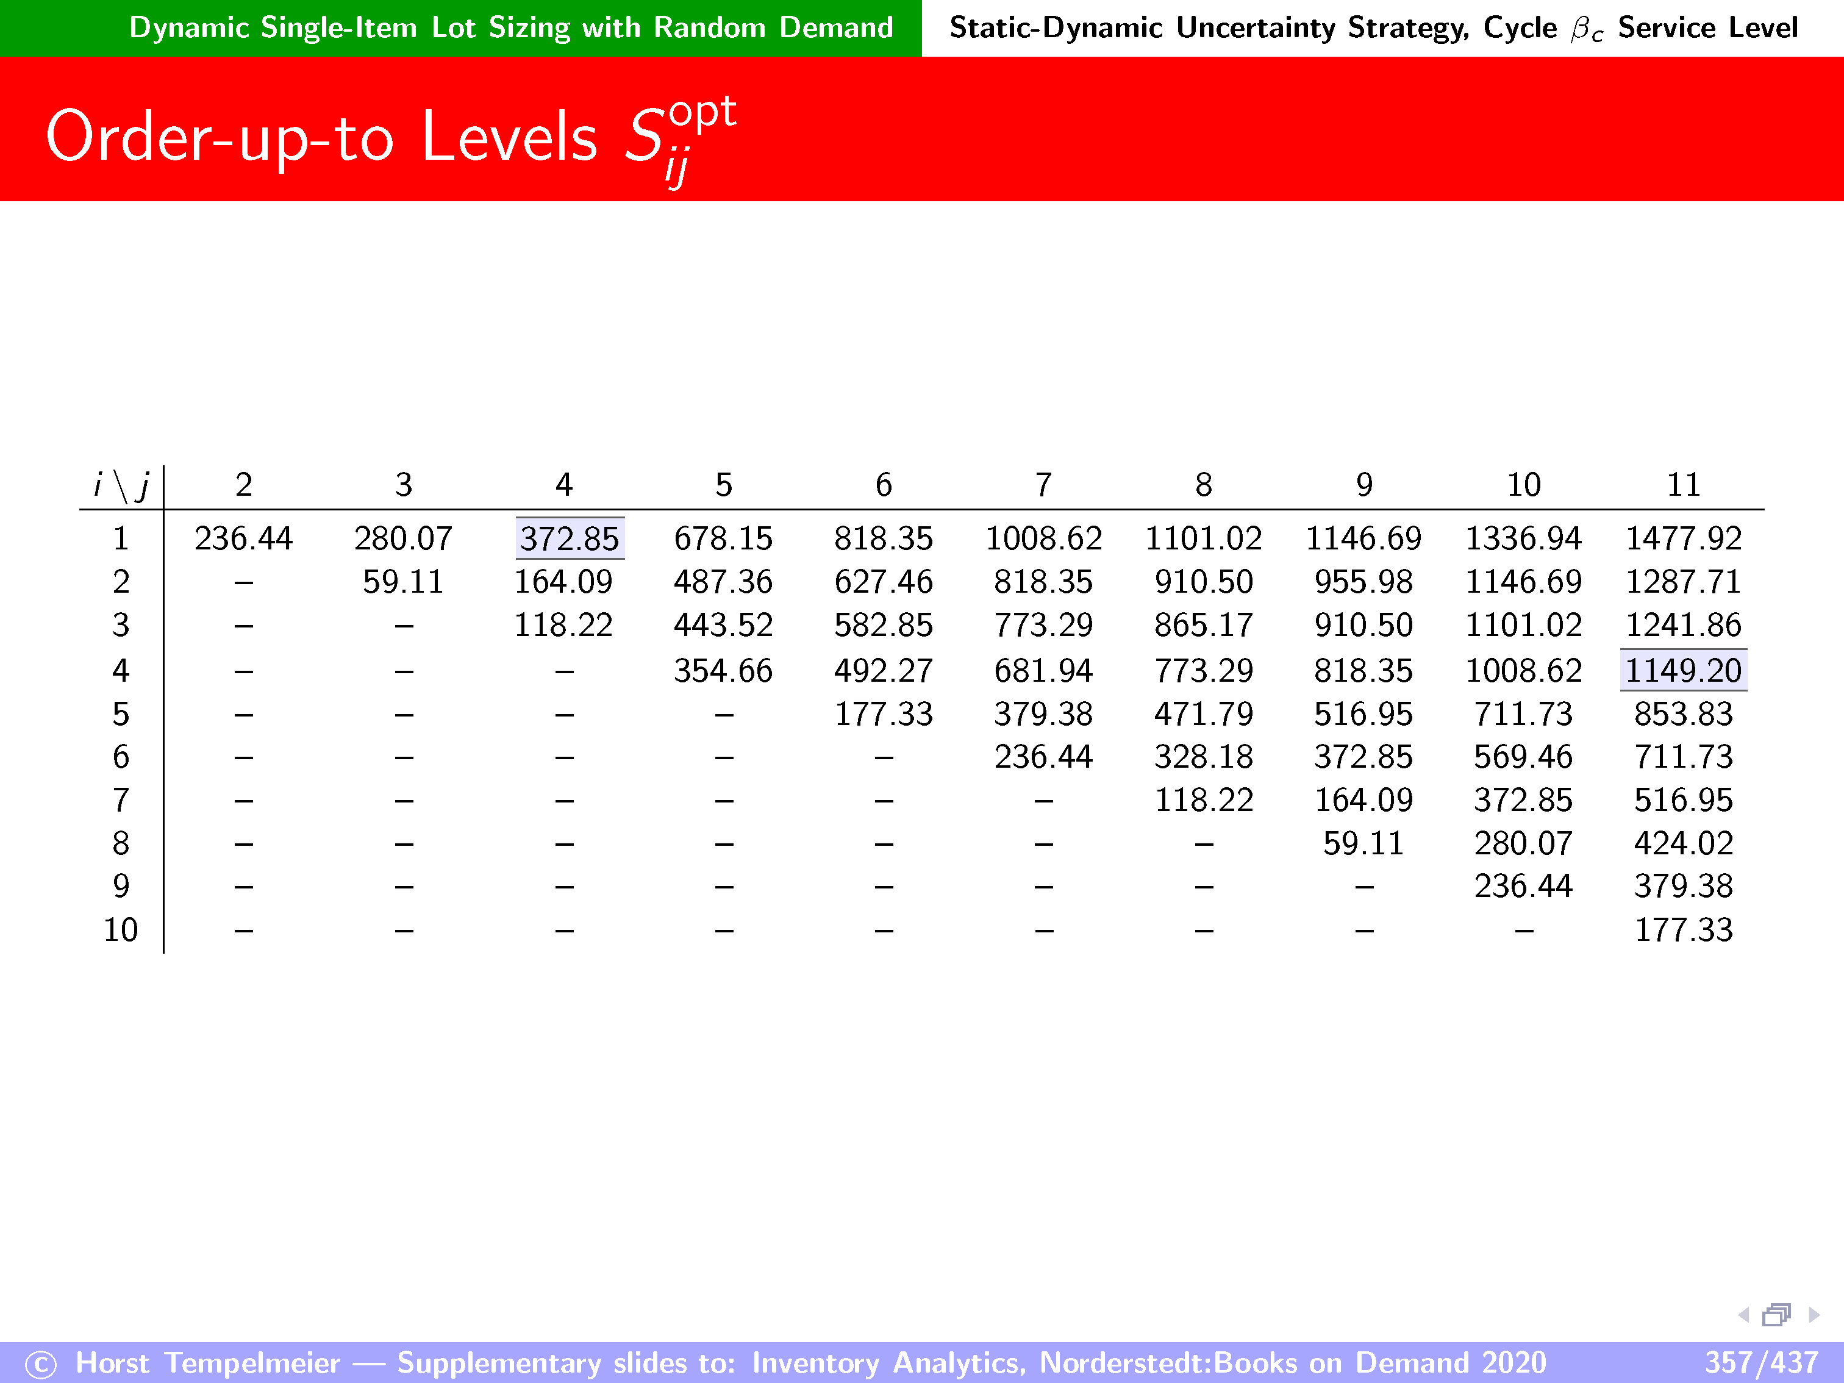Click the copyright symbol in footer
Image resolution: width=1844 pixels, height=1383 pixels.
pos(40,1365)
